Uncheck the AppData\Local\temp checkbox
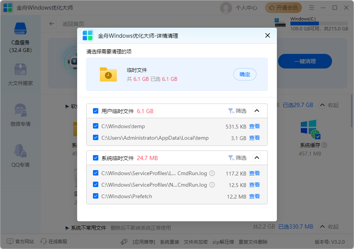This screenshot has width=354, height=249. [96, 137]
